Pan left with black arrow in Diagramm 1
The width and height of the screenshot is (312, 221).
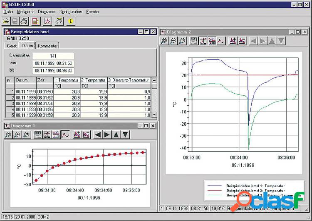[98, 135]
